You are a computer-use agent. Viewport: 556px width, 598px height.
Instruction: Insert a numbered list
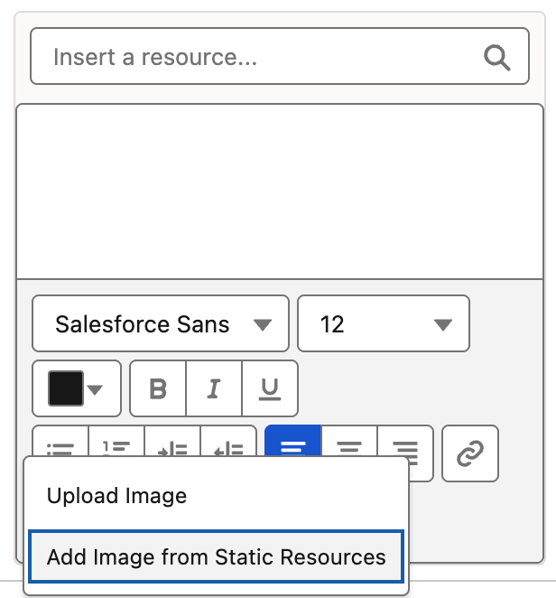click(116, 442)
